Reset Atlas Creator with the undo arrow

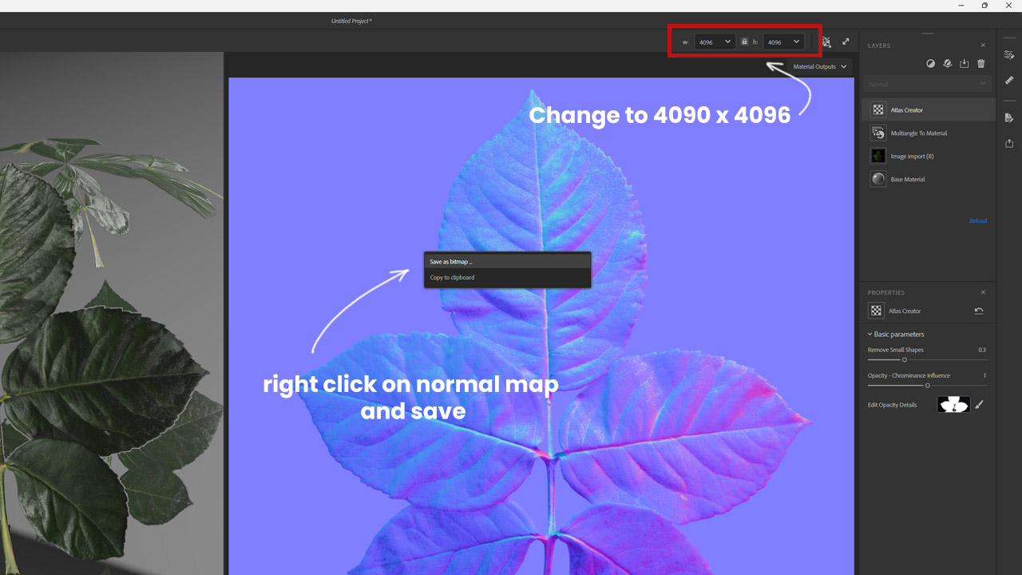[x=979, y=311]
